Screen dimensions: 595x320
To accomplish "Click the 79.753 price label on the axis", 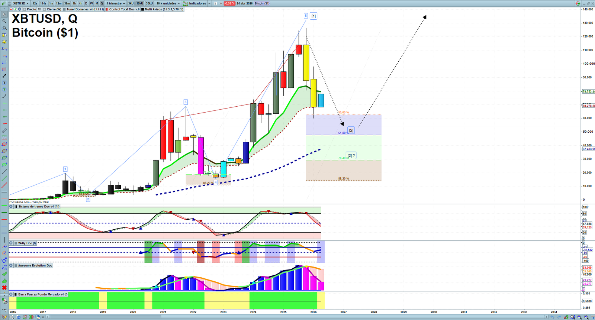I will tap(588, 91).
